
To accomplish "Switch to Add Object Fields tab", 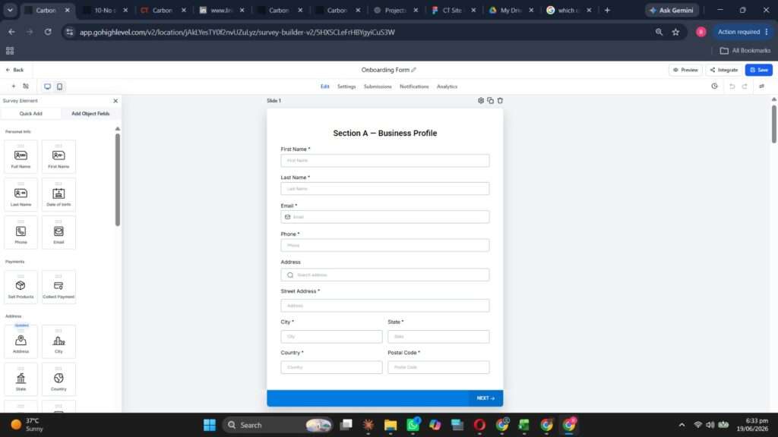I will tap(90, 114).
